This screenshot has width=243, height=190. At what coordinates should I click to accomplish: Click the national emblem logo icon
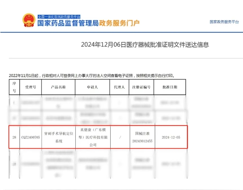(x=29, y=20)
